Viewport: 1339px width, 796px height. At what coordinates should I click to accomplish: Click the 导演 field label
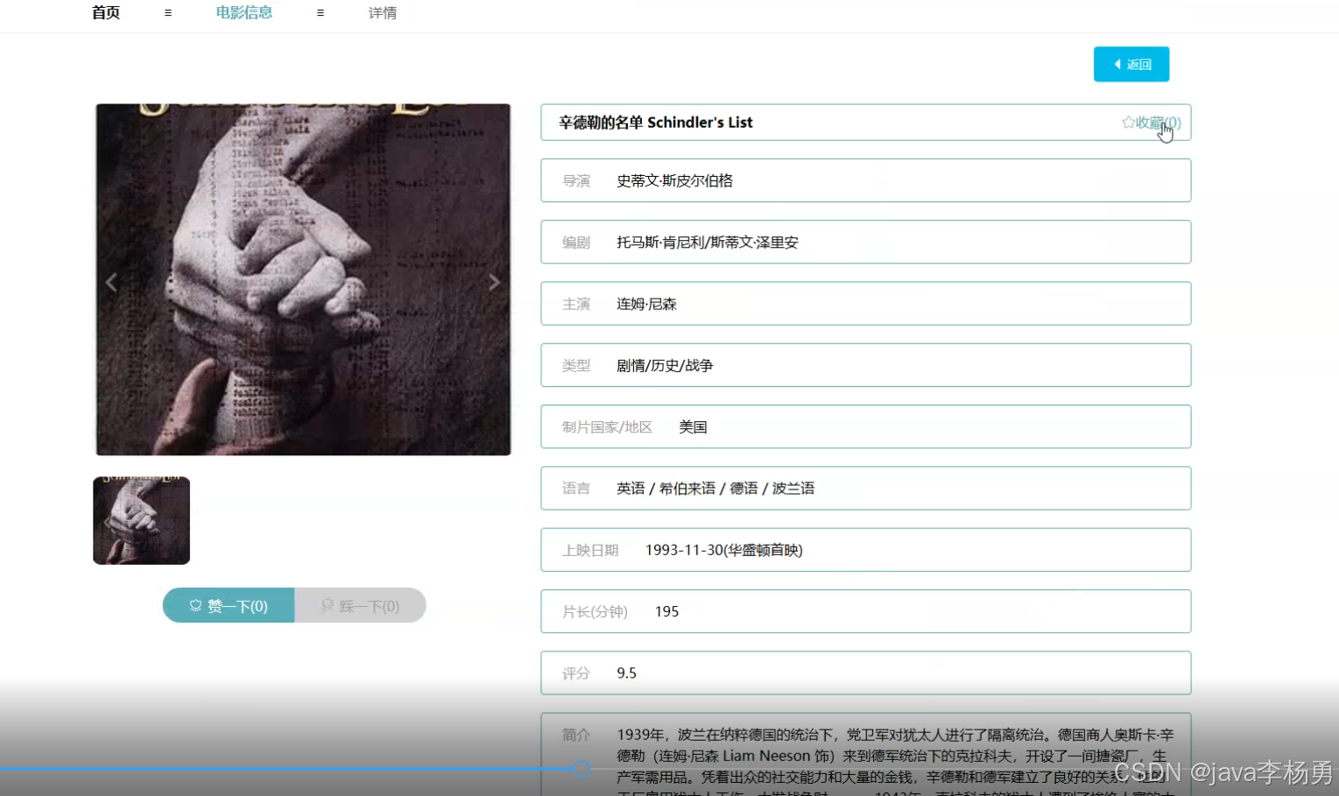coord(576,180)
